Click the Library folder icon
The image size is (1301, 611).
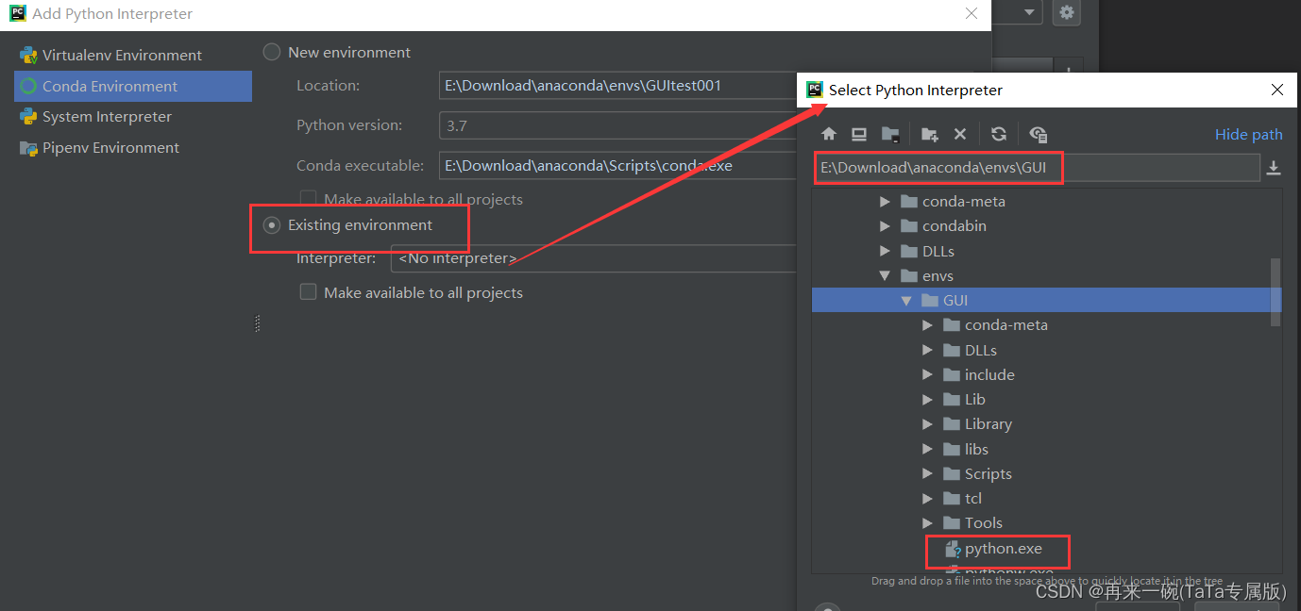[952, 424]
